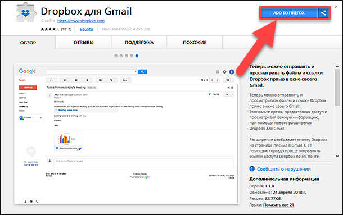Image resolution: width=343 pixels, height=215 pixels.
Task: Click the Dropbox для Gmail title
Action: click(x=86, y=11)
